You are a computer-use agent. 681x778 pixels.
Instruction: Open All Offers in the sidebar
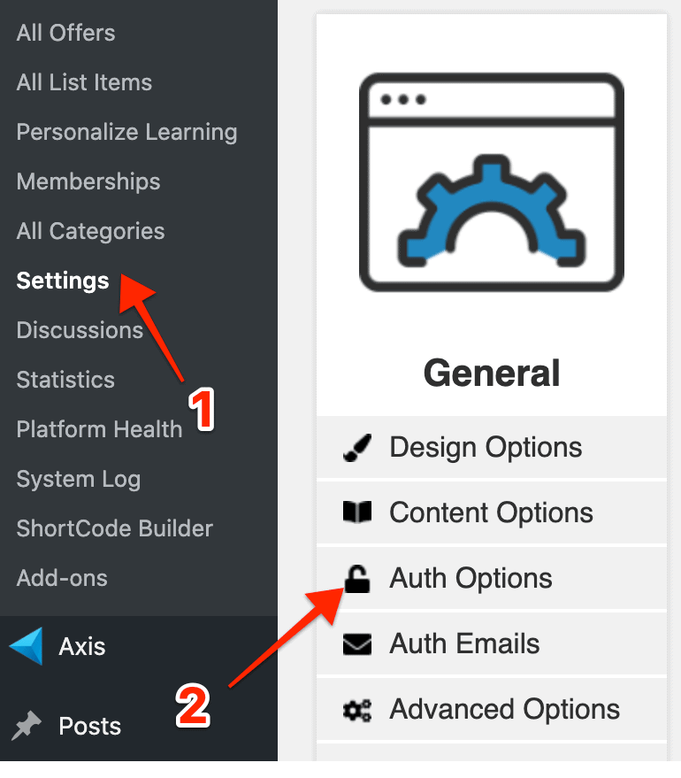(65, 33)
